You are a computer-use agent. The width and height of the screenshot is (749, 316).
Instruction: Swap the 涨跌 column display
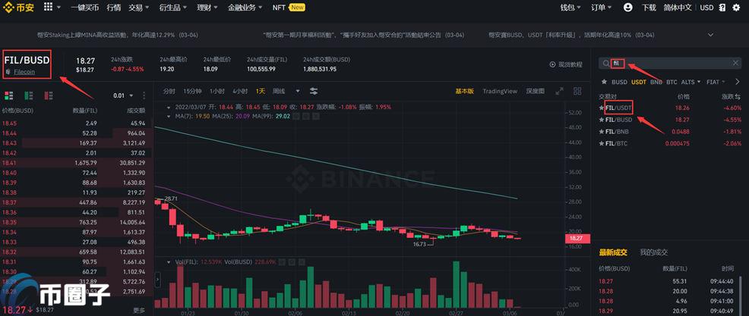pyautogui.click(x=738, y=97)
